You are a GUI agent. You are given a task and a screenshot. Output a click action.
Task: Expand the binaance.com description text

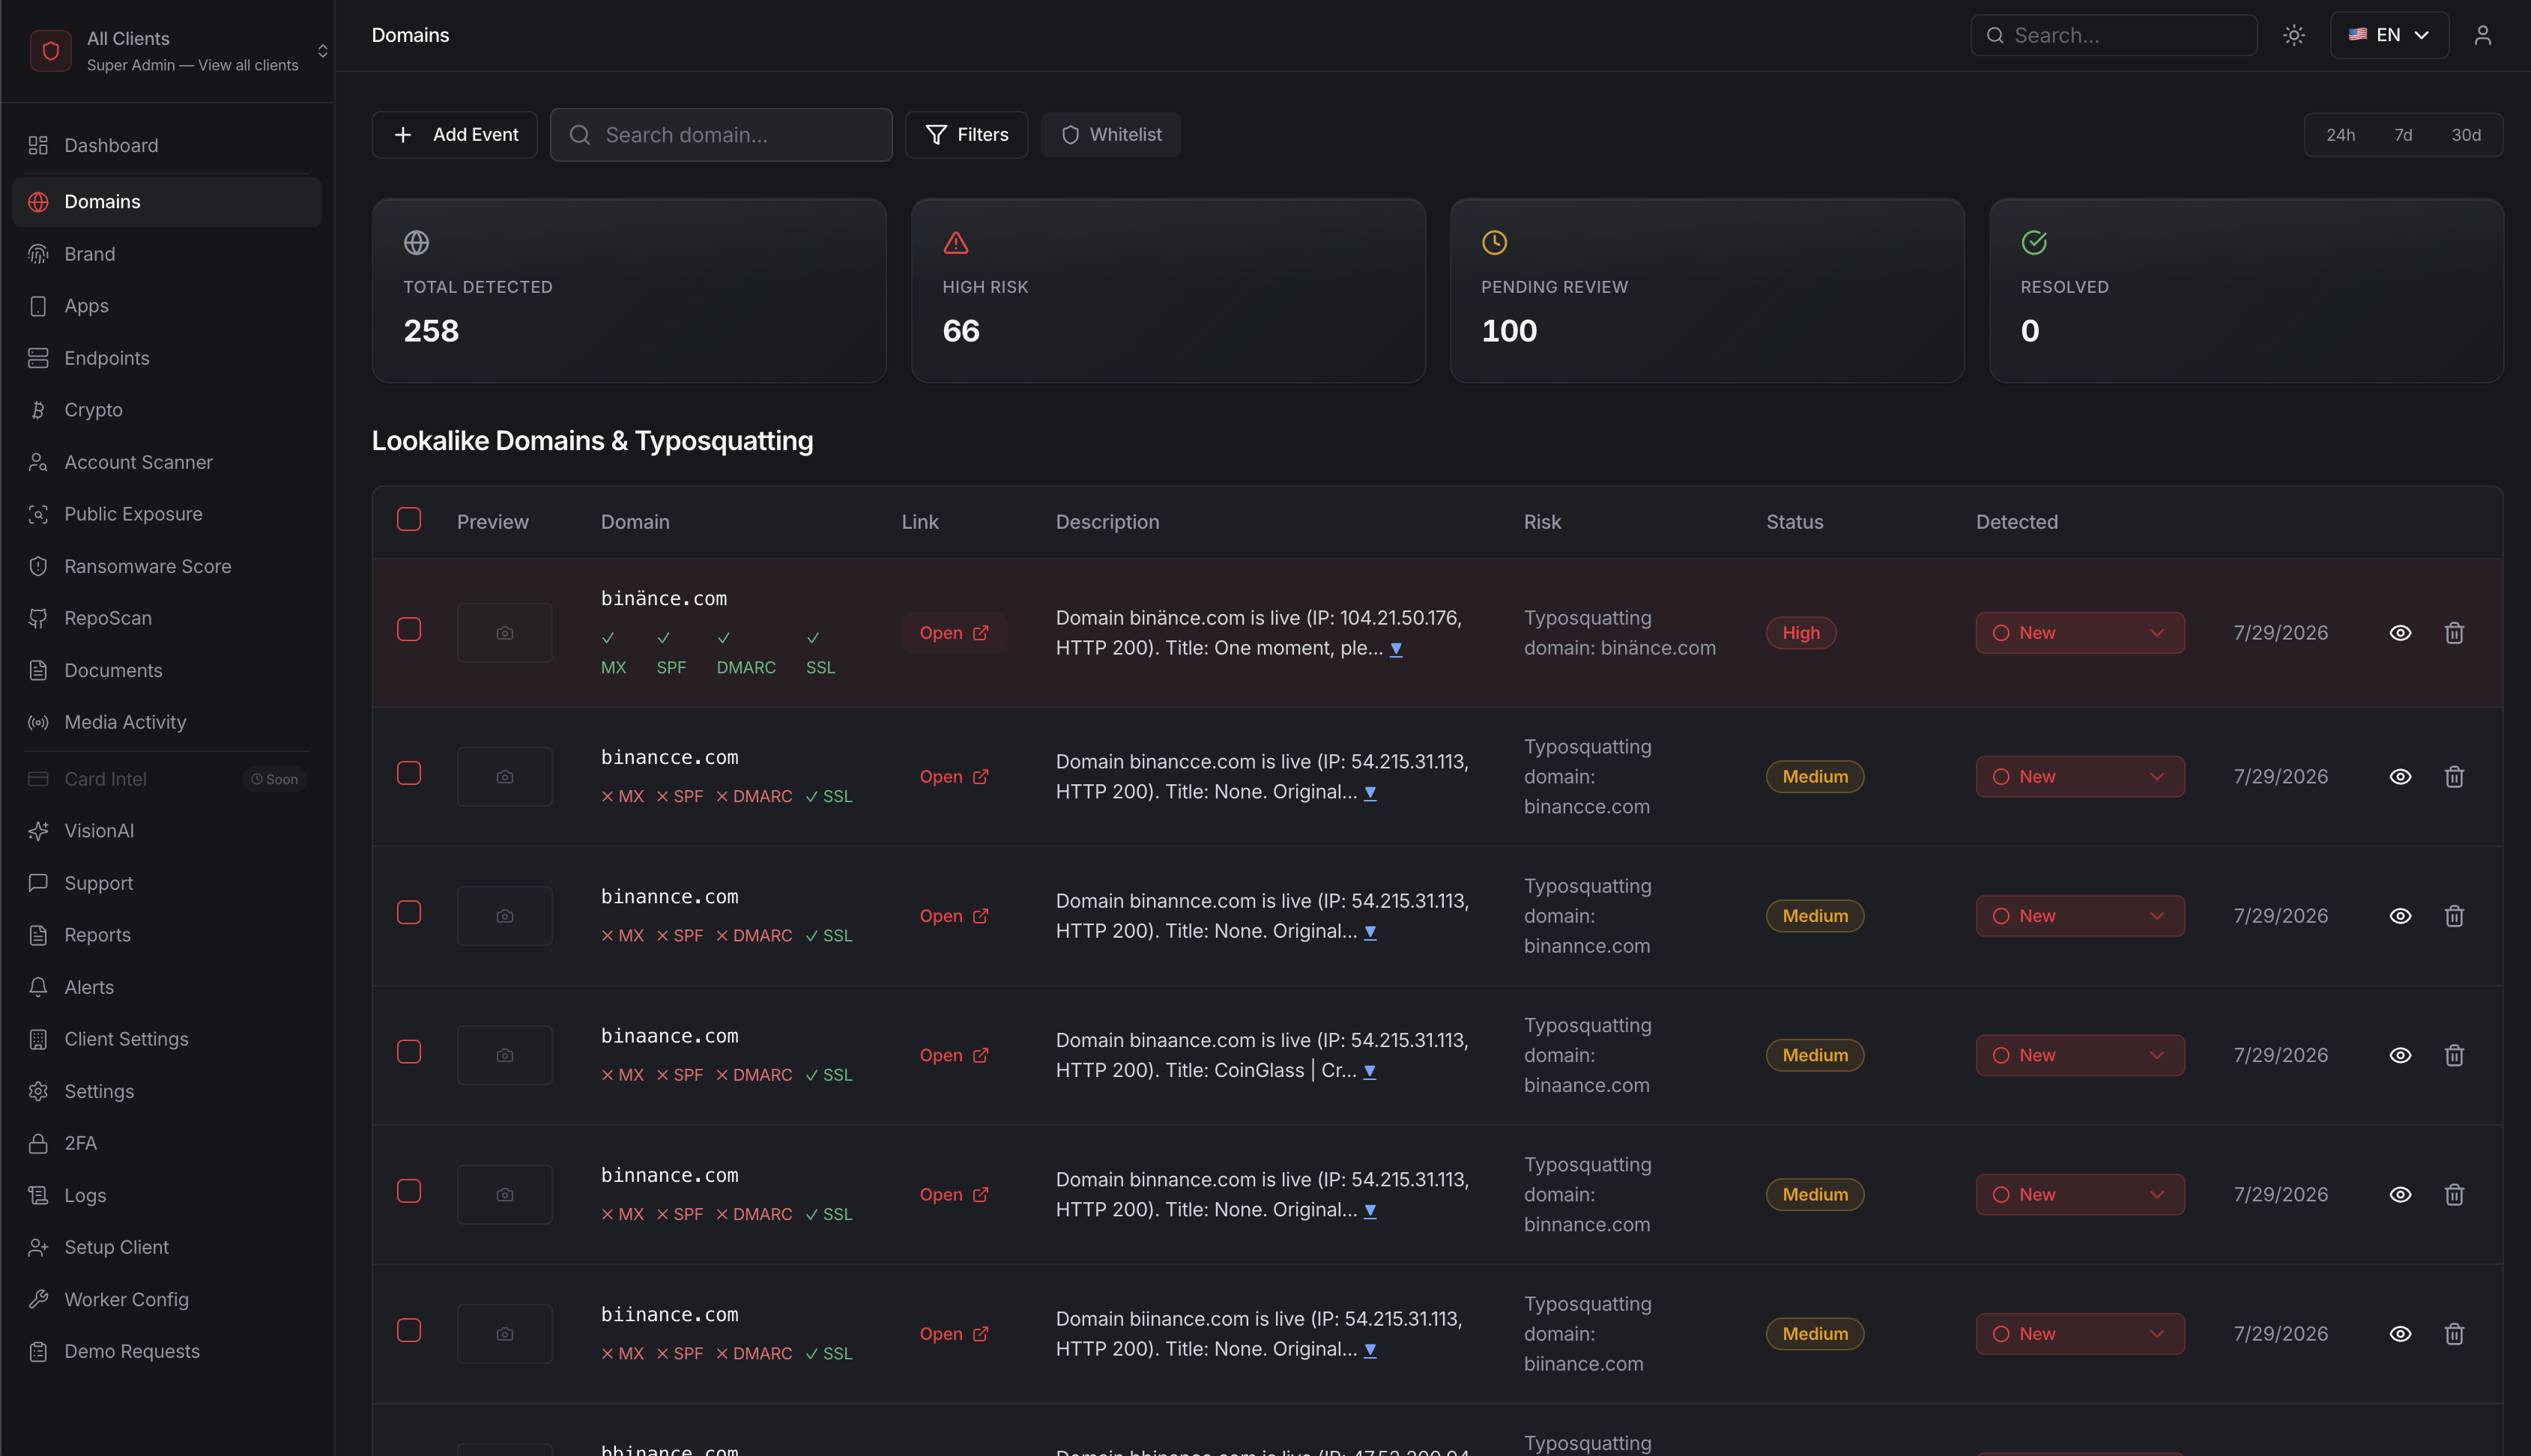click(x=1370, y=1071)
